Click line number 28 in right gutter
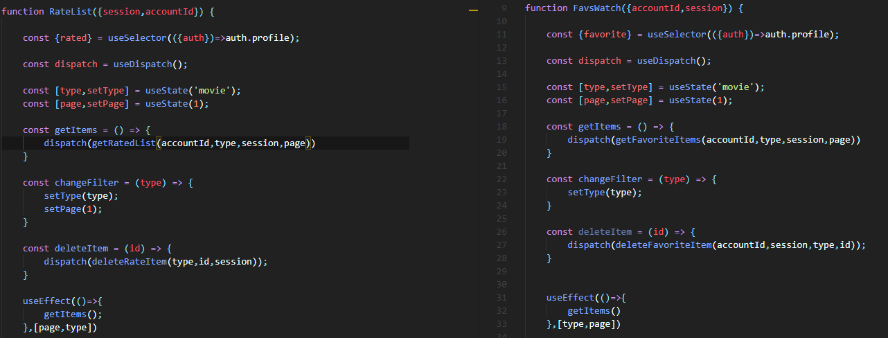Viewport: 888px width, 338px height. (502, 258)
